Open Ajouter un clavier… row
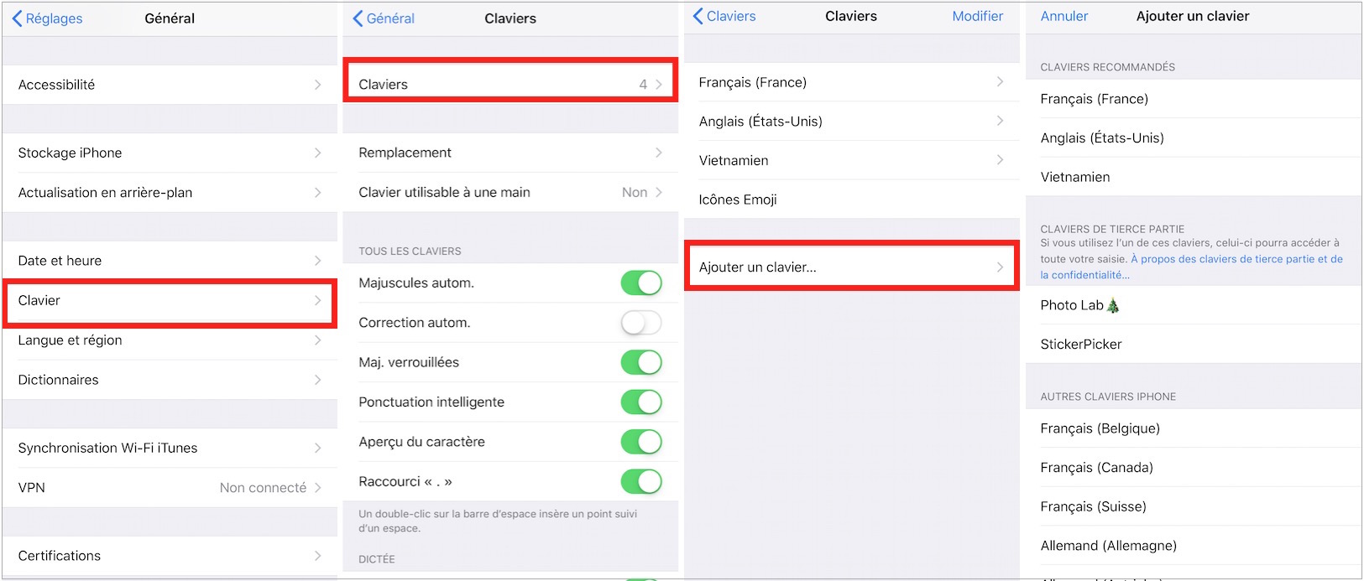This screenshot has width=1364, height=581. 851,267
